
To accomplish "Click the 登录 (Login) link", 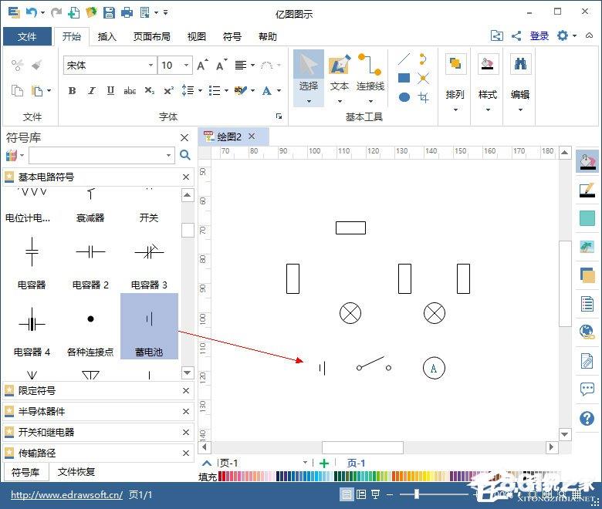I will click(x=539, y=36).
